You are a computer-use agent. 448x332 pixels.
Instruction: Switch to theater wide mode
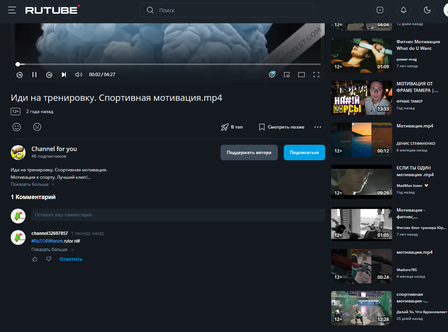pyautogui.click(x=302, y=75)
